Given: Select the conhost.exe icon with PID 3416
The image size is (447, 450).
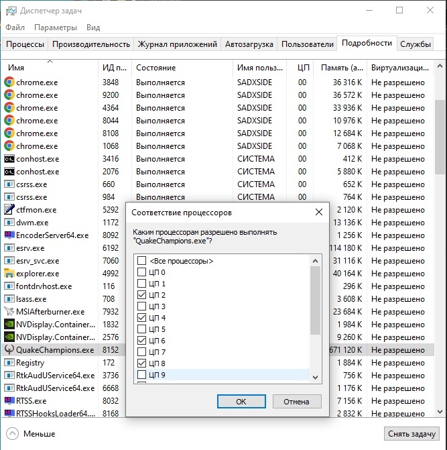Looking at the screenshot, I should click(x=9, y=159).
